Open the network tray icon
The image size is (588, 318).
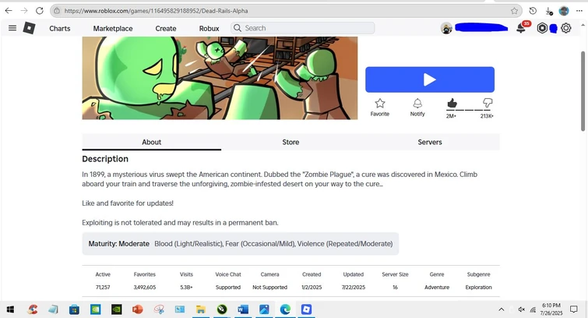click(x=533, y=309)
